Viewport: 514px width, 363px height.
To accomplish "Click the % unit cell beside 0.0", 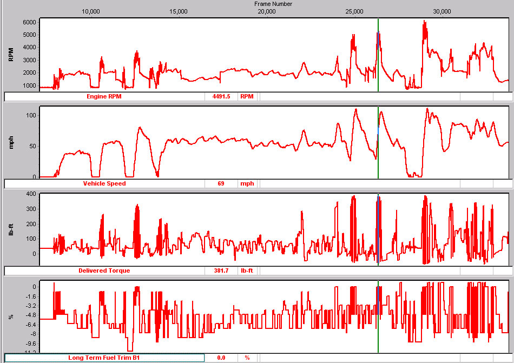I will pyautogui.click(x=247, y=358).
